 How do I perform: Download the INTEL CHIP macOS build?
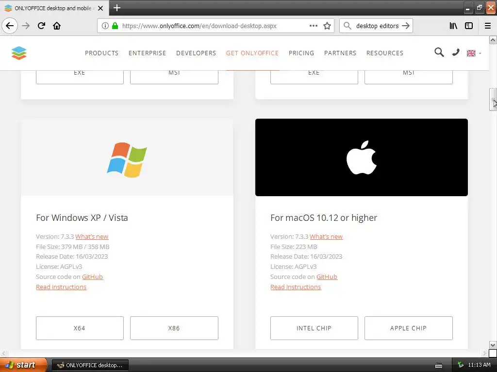(x=314, y=328)
